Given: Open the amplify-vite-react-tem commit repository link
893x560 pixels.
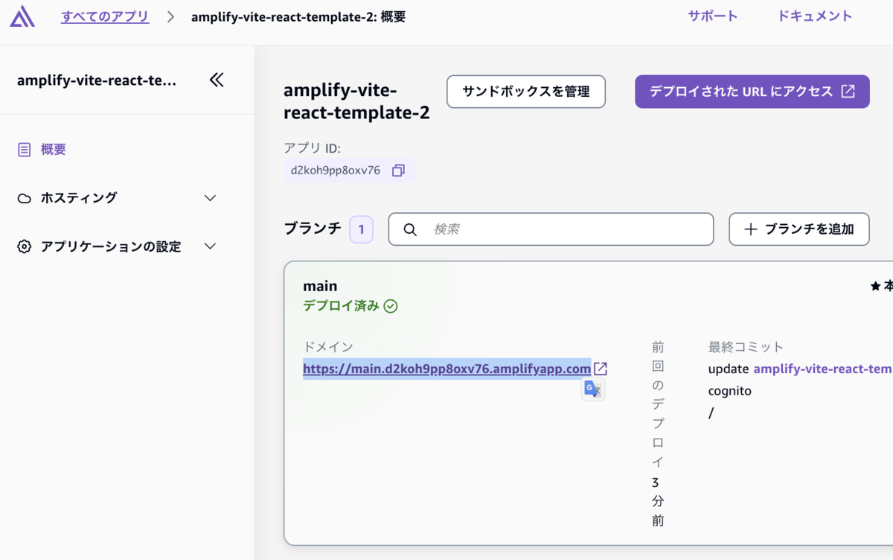Looking at the screenshot, I should pyautogui.click(x=822, y=369).
